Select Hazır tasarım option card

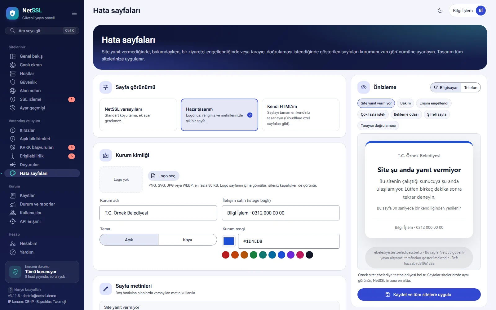(x=219, y=115)
